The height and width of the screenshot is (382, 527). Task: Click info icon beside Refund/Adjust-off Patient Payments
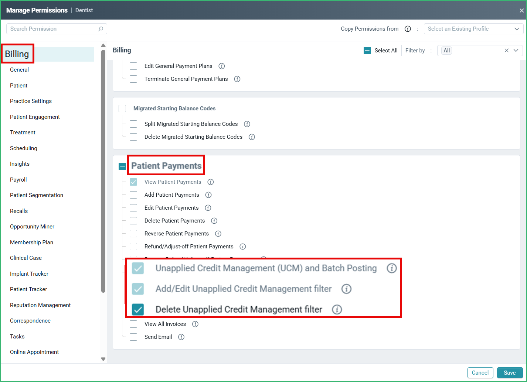coord(243,247)
